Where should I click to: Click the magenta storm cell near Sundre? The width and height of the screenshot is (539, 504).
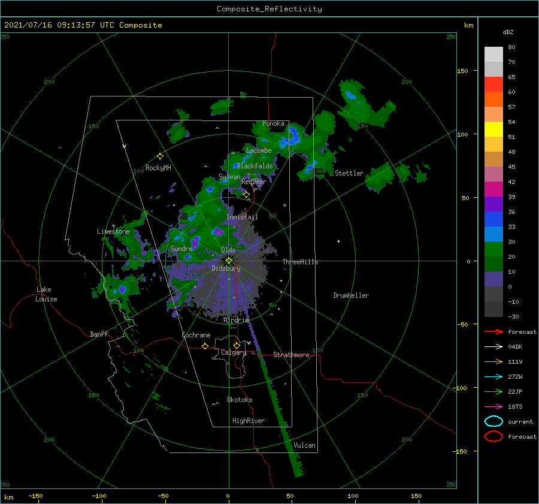click(195, 242)
